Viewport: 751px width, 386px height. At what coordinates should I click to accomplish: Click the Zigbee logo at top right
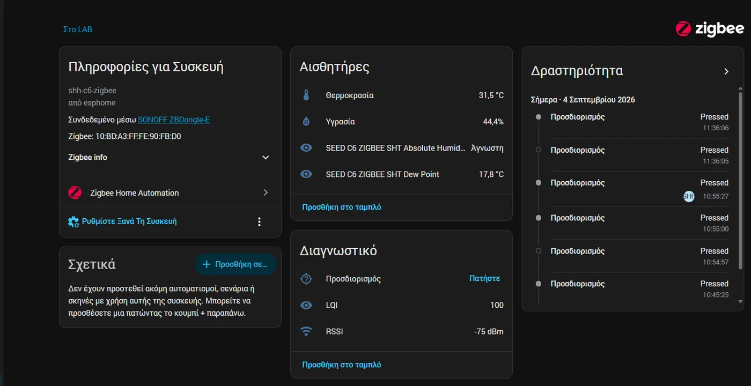click(x=710, y=29)
